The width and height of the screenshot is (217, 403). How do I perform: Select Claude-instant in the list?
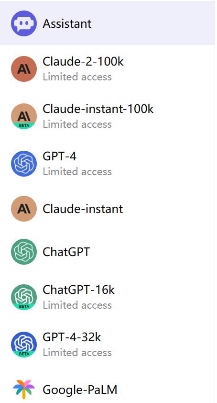108,209
